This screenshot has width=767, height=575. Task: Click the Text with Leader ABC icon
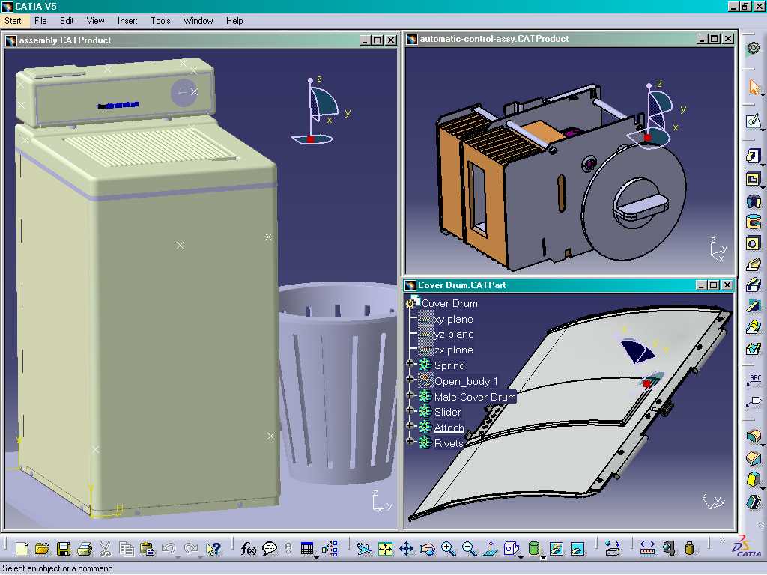754,380
